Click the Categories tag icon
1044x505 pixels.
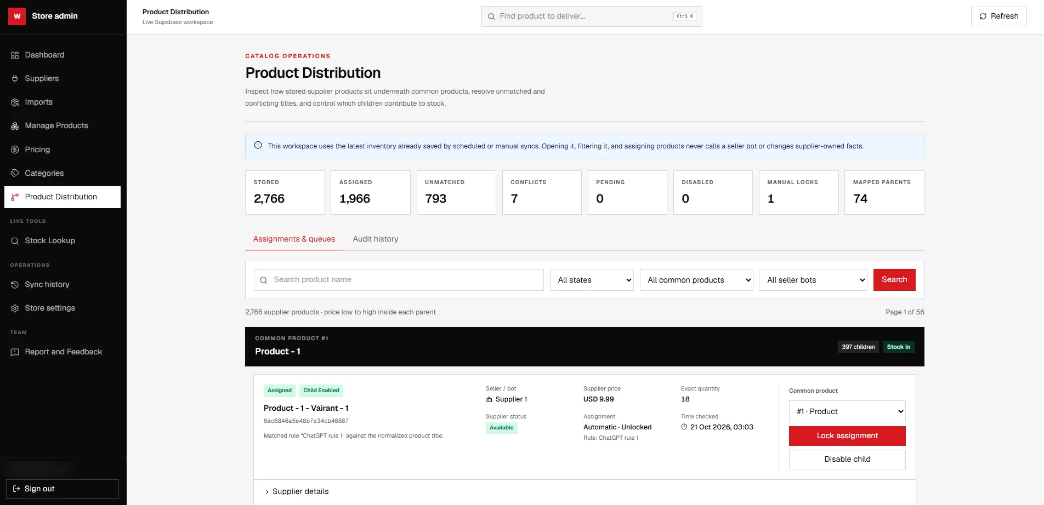(x=15, y=173)
